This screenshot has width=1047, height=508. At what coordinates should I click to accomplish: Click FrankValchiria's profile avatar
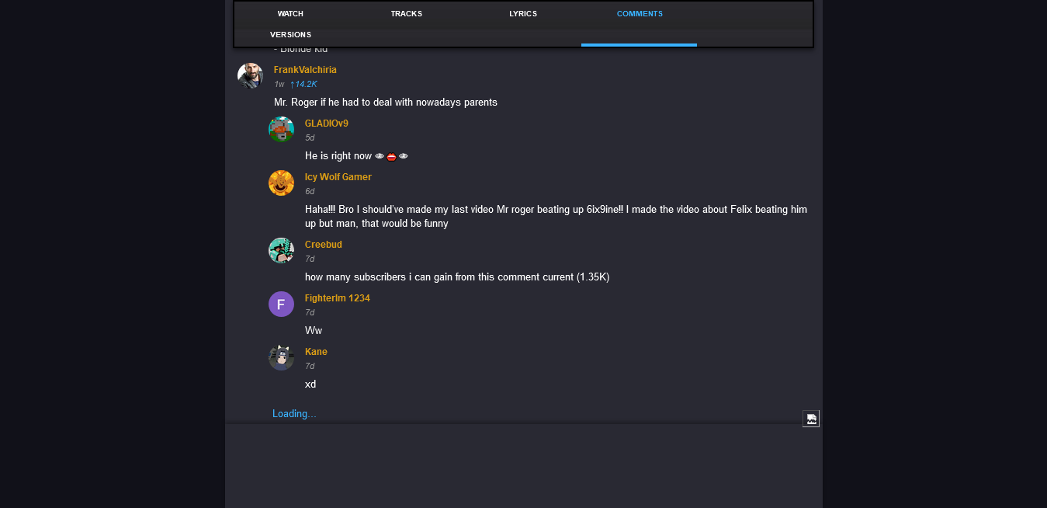tap(250, 76)
